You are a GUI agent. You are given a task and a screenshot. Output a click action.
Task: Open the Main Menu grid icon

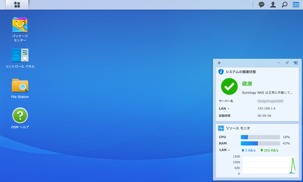[x=17, y=5]
